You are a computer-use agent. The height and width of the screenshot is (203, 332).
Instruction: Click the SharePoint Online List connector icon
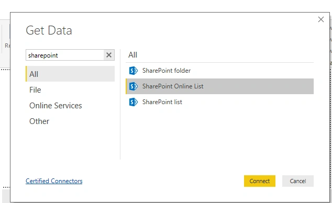(134, 86)
